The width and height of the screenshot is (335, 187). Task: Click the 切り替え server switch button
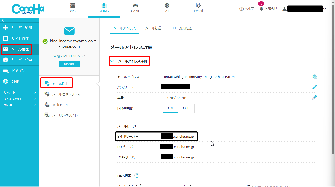click(69, 64)
